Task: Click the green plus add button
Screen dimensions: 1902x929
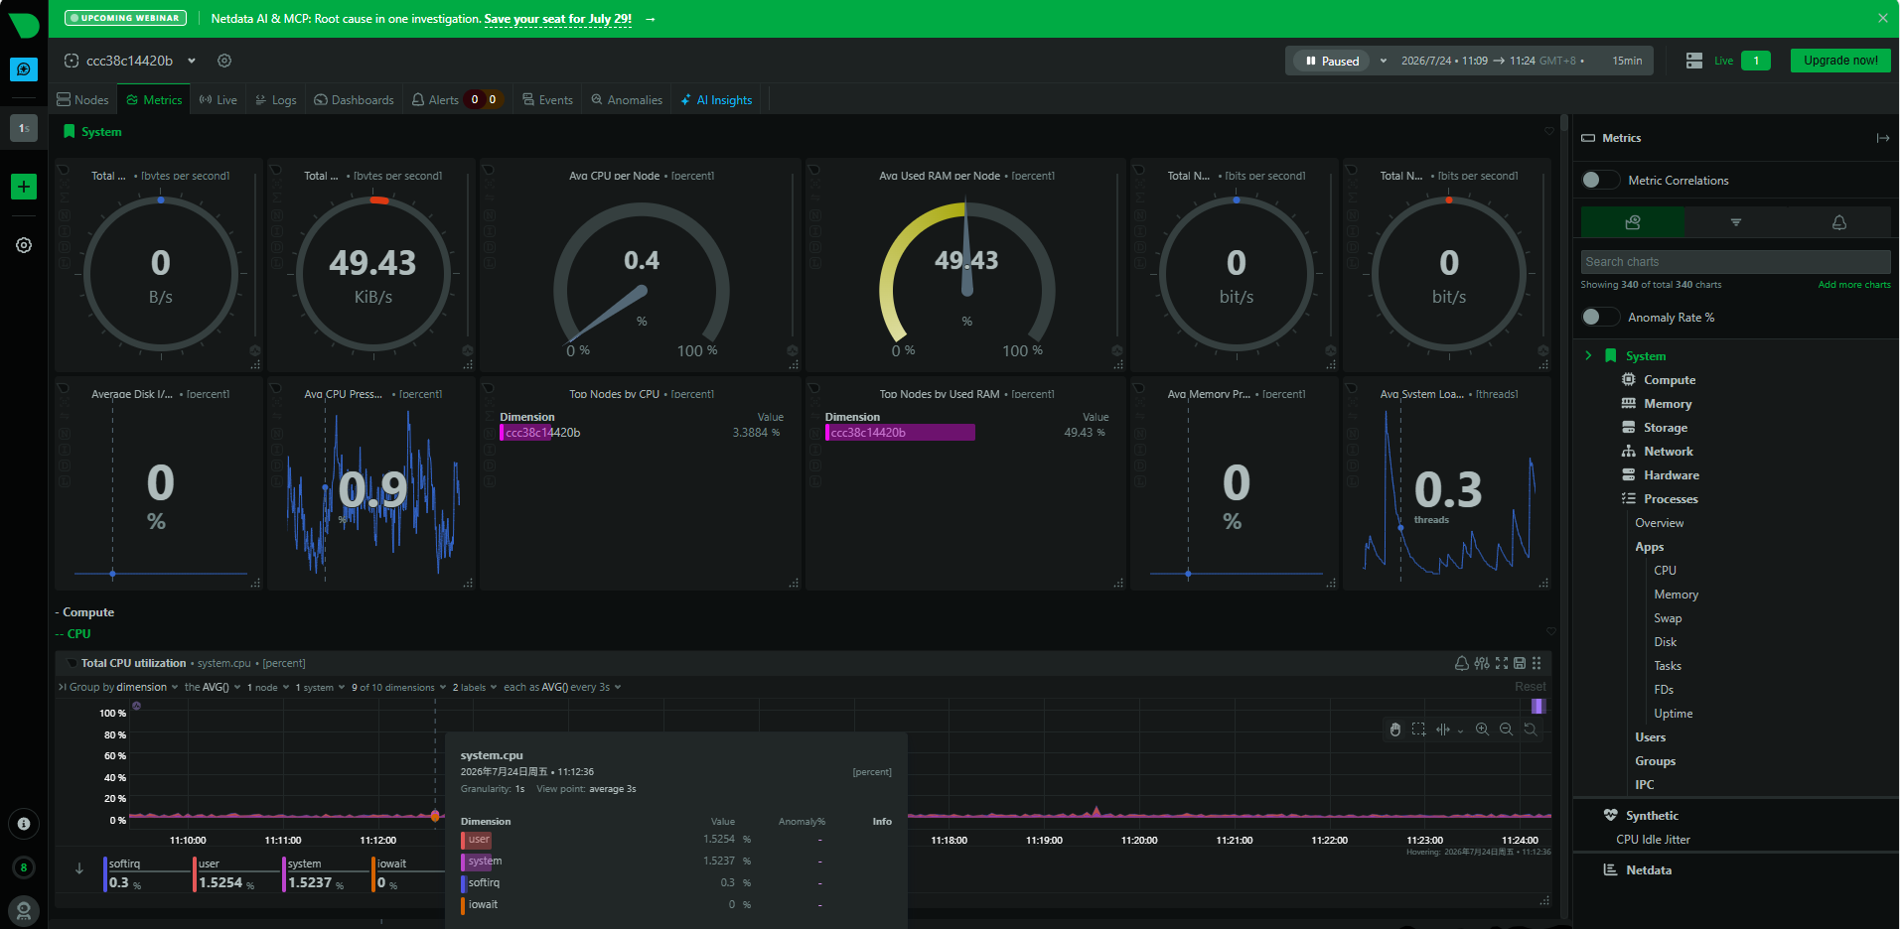Action: (x=24, y=187)
